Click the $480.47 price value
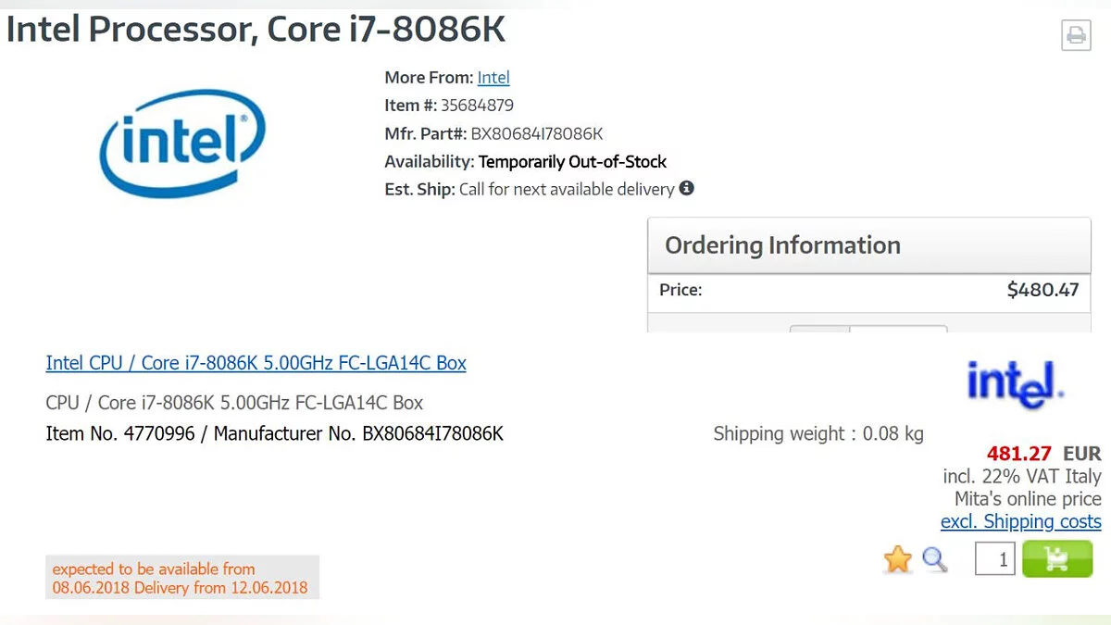Screen dimensions: 1111x625 point(1042,290)
